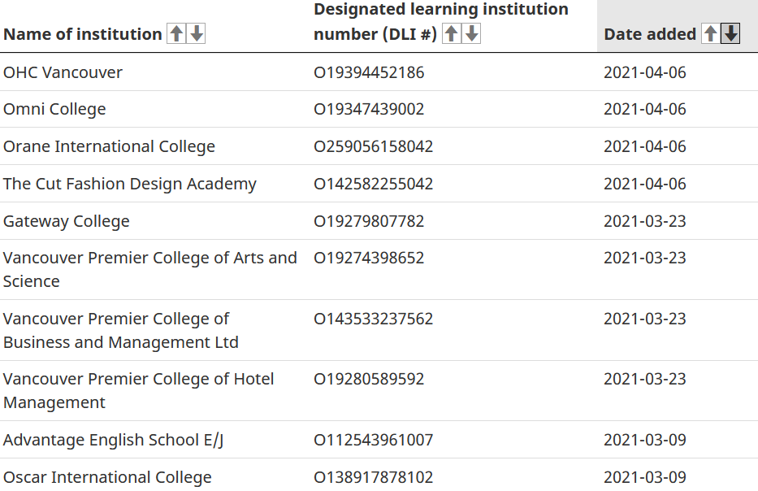Sort Date added ascending
758x491 pixels.
(710, 34)
